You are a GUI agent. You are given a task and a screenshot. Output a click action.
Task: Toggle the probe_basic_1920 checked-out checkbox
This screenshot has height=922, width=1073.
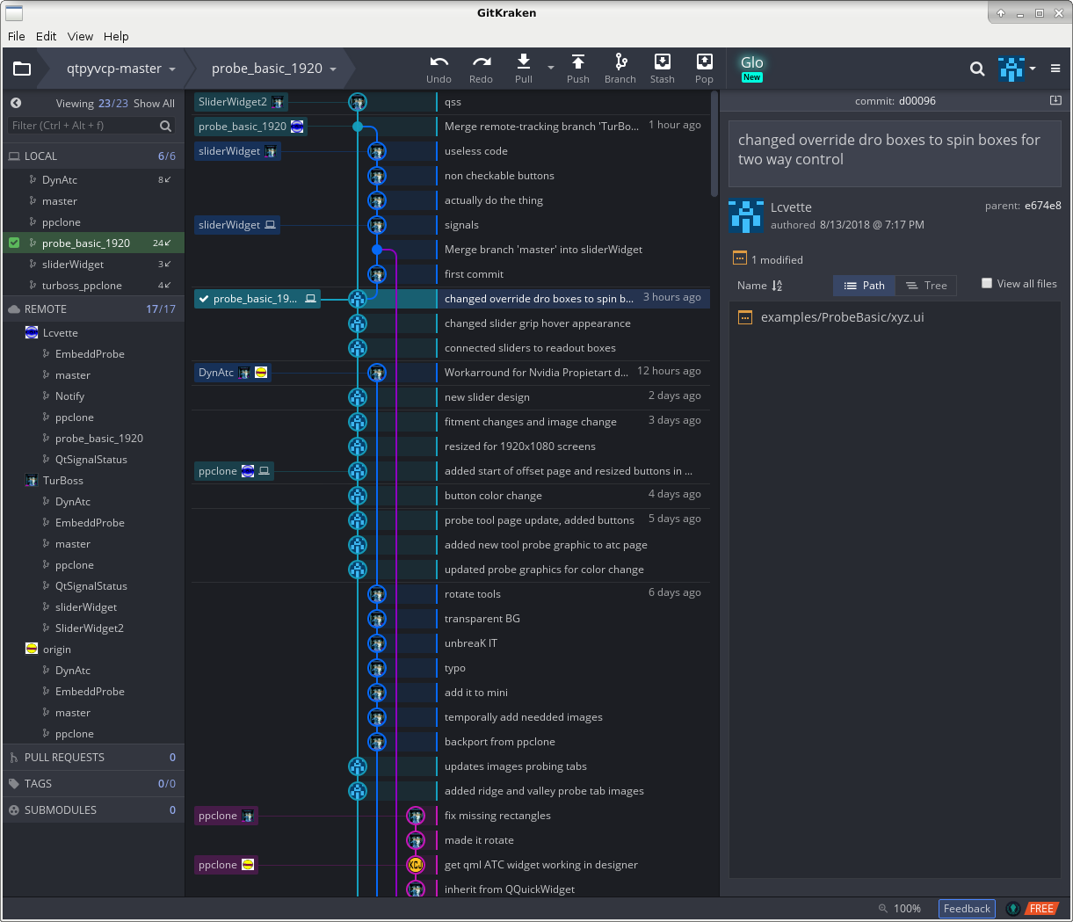(14, 243)
